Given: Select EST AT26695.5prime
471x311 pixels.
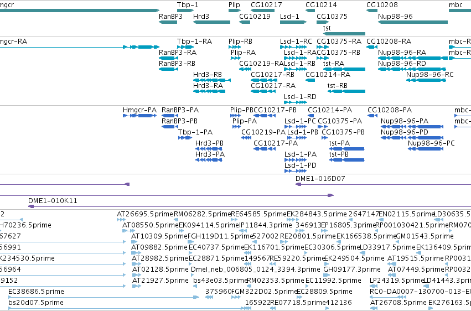Looking at the screenshot, I should coord(121,220).
